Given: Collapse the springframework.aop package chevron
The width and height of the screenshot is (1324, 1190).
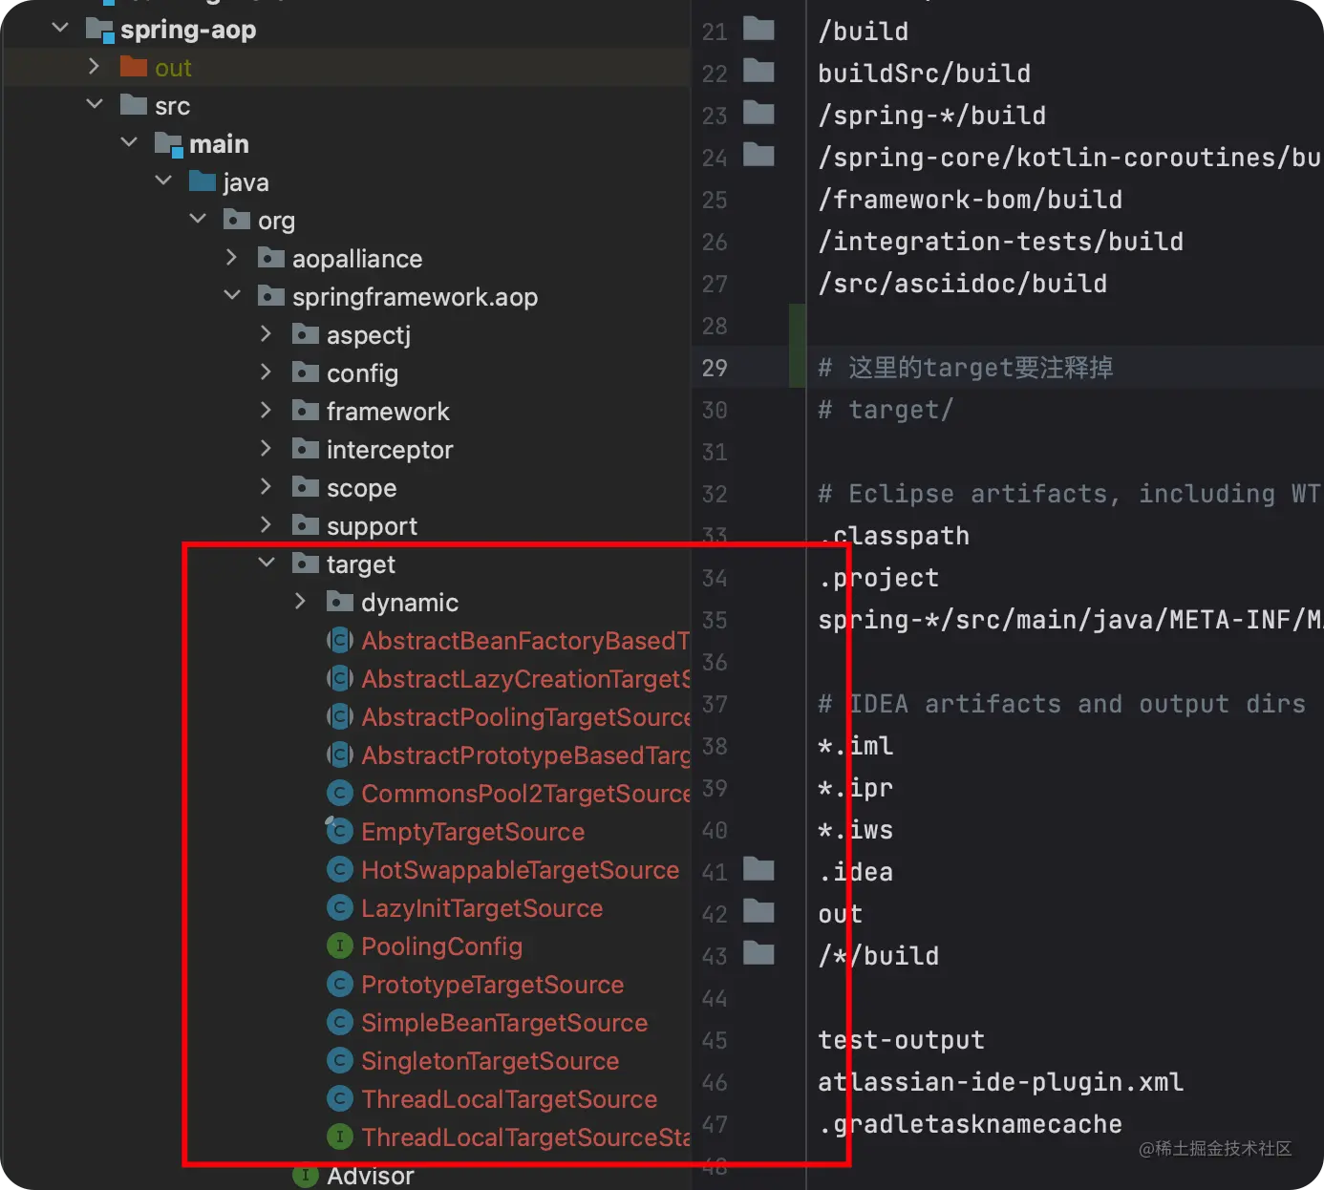Looking at the screenshot, I should tap(232, 296).
